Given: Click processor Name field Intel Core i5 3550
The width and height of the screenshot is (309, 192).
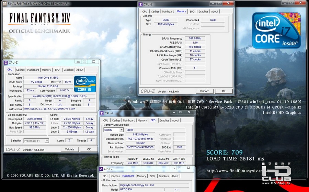Looking at the screenshot, I should click(48, 78).
